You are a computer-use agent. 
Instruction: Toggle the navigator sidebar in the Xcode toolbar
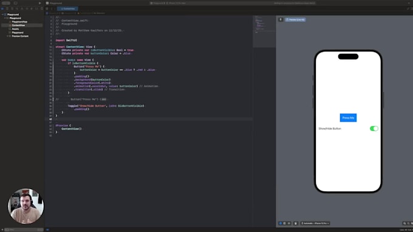point(16,3)
